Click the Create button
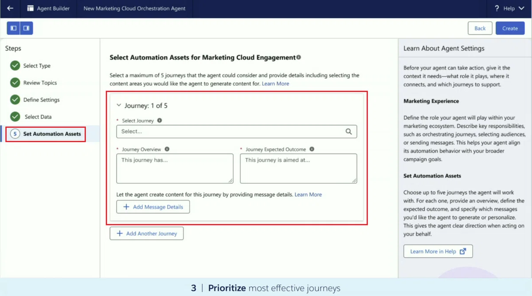 (510, 28)
